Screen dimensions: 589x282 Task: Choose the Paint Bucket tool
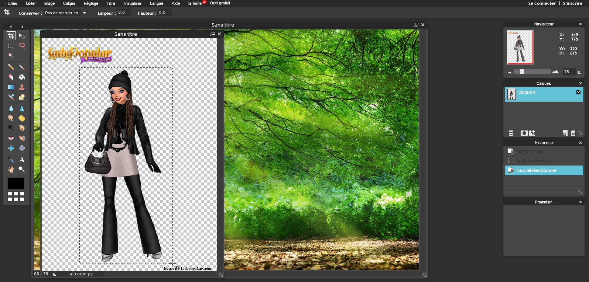tap(22, 77)
